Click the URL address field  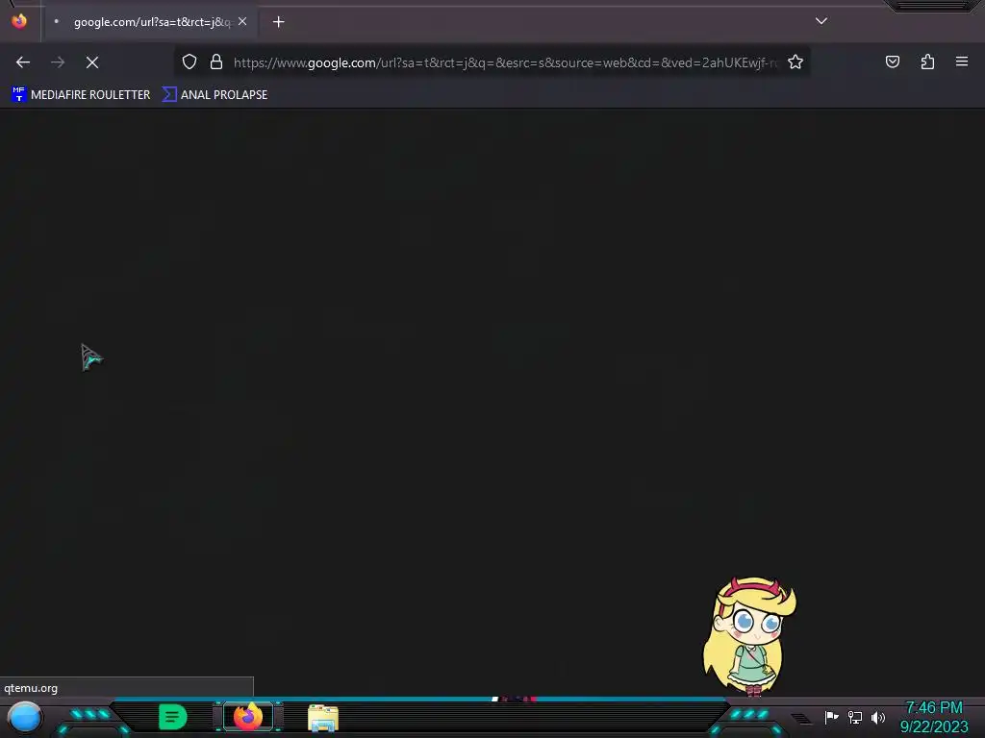[x=504, y=62]
